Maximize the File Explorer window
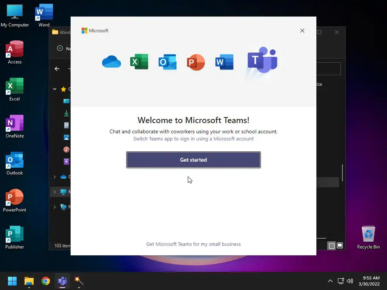 point(319,32)
